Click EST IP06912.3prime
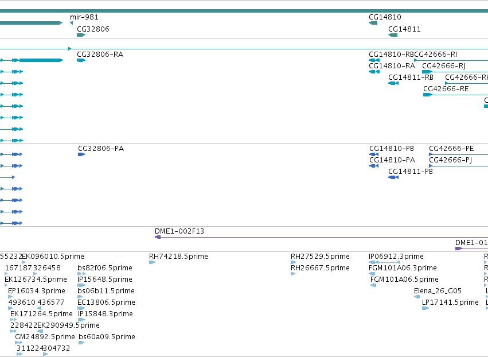This screenshot has height=357, width=488. pos(396,257)
